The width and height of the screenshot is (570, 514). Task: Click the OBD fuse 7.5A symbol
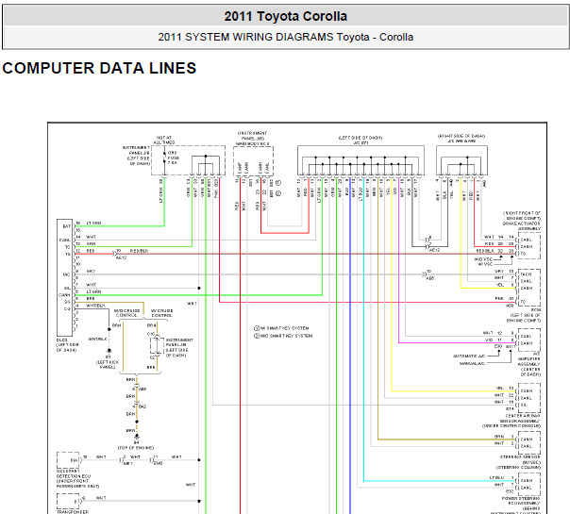[164, 158]
